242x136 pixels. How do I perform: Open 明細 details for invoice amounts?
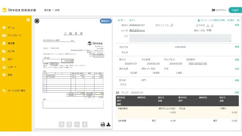[237, 69]
